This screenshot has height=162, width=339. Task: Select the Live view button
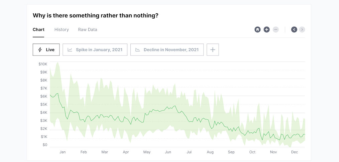point(46,50)
